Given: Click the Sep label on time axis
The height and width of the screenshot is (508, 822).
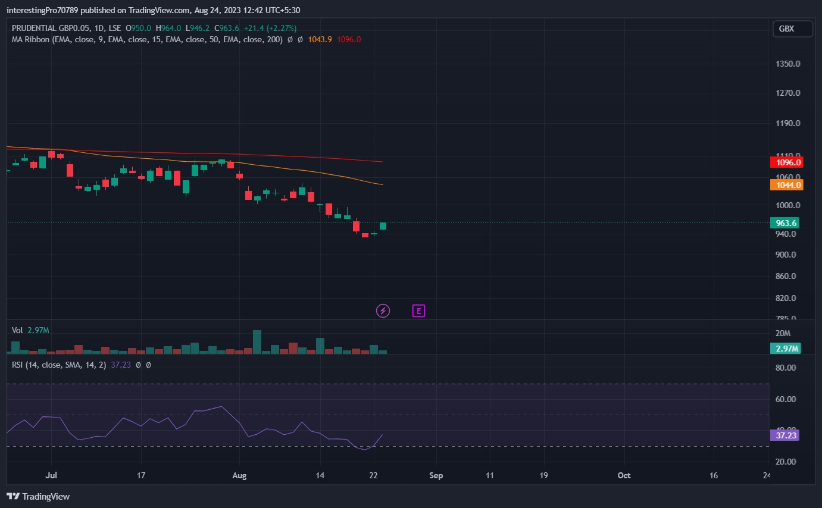Looking at the screenshot, I should 436,476.
